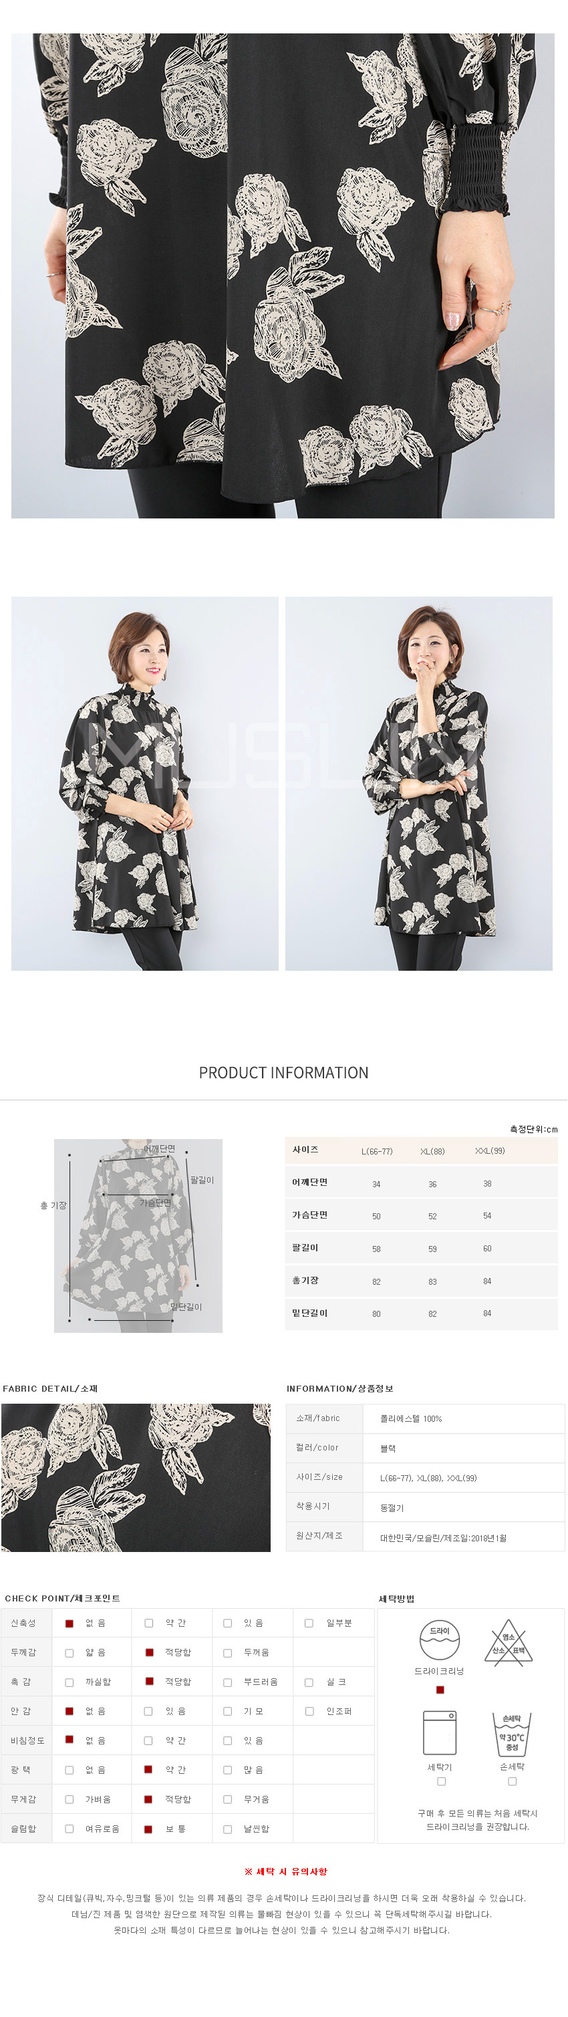Check 안감 '인조퍼' checkbox
The height and width of the screenshot is (2017, 568).
309,1711
